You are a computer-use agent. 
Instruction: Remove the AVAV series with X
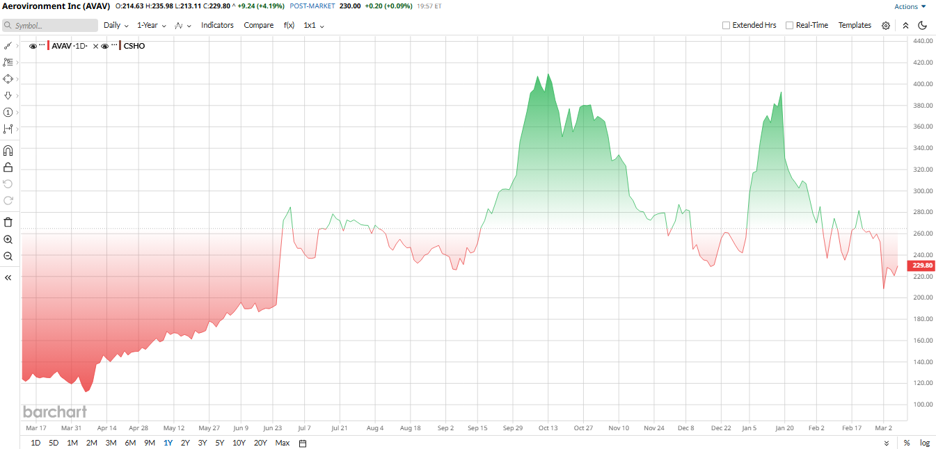pyautogui.click(x=95, y=46)
